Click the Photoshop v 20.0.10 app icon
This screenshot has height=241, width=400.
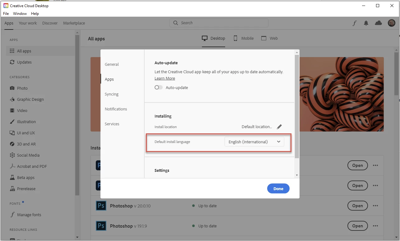101,206
